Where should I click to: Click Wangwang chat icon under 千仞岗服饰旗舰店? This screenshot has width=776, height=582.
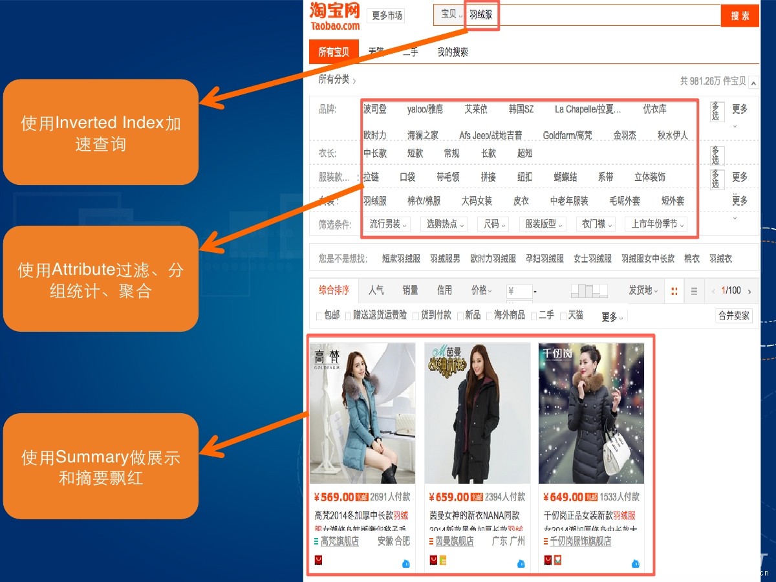(635, 564)
